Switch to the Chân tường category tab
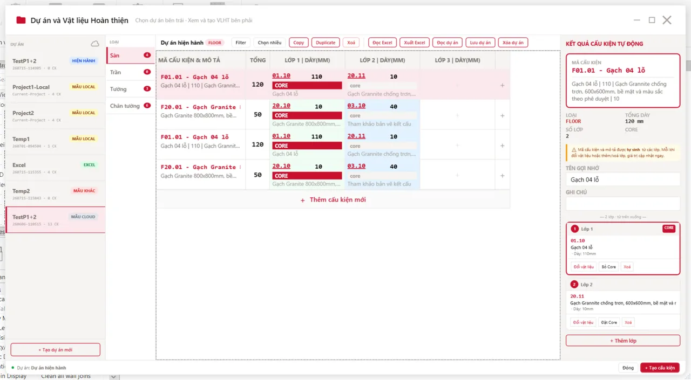 (131, 106)
